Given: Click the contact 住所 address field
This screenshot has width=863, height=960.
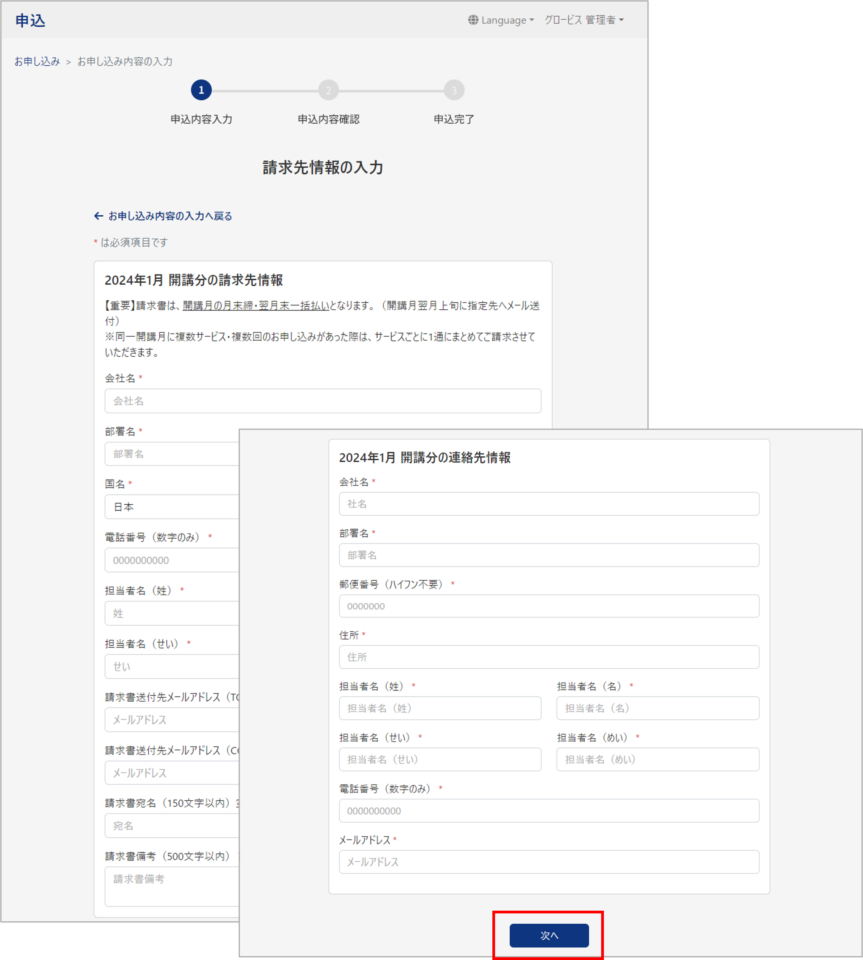Looking at the screenshot, I should (549, 657).
